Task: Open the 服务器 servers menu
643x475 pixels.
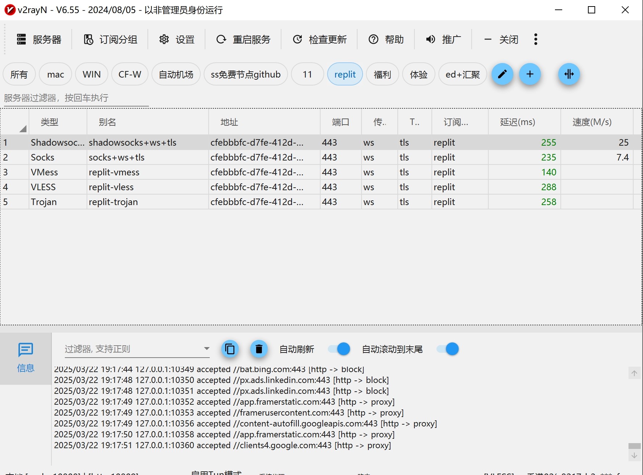Action: [39, 39]
